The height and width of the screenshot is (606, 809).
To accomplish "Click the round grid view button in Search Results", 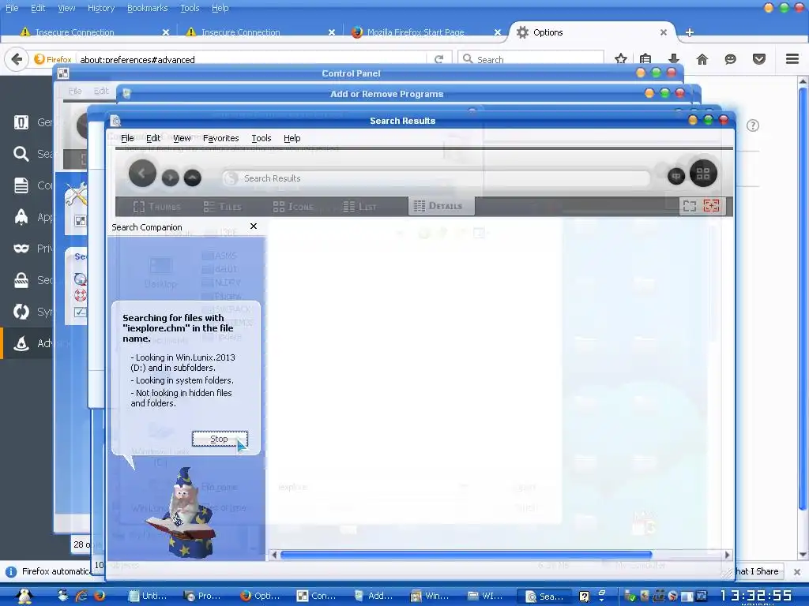I will (703, 173).
